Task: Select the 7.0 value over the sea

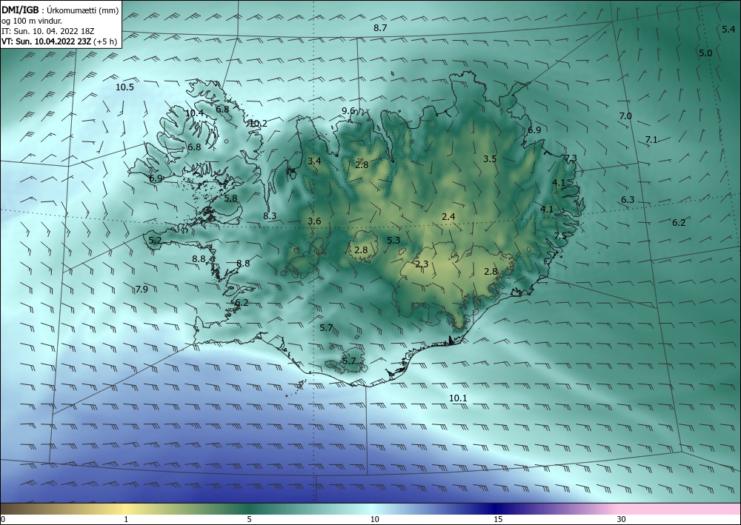Action: pos(625,116)
